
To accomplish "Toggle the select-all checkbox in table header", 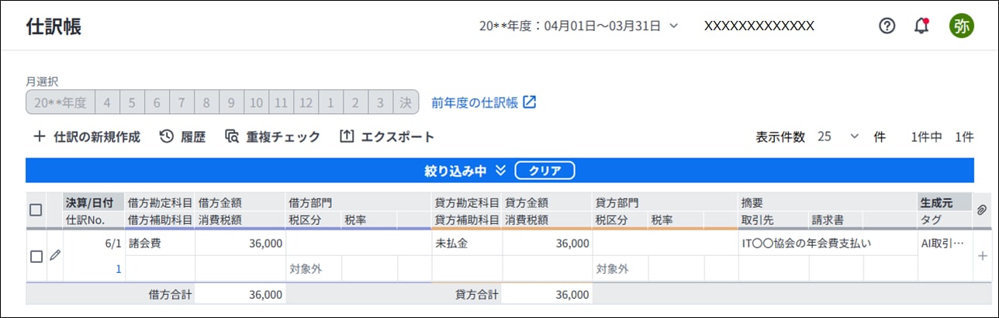I will [36, 209].
